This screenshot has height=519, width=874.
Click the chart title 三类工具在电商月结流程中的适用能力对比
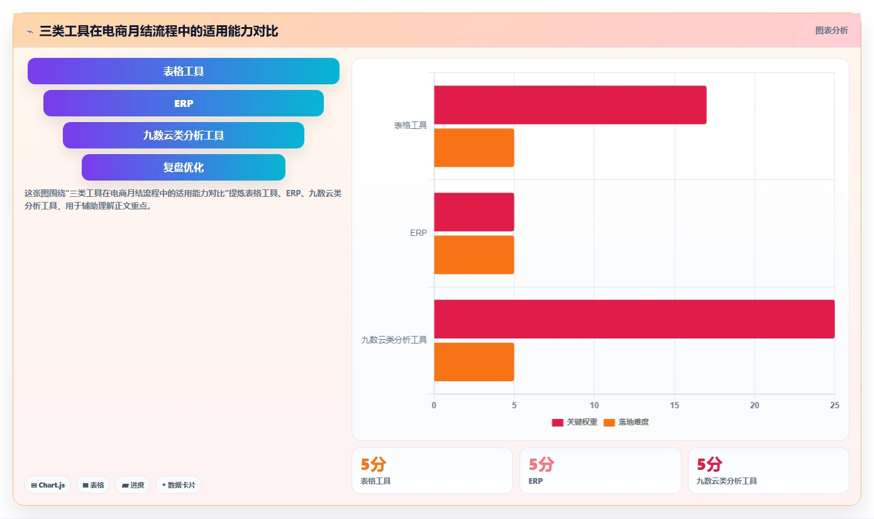(x=158, y=31)
